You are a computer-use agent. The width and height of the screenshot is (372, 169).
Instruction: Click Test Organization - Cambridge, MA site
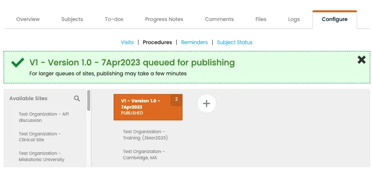click(144, 154)
